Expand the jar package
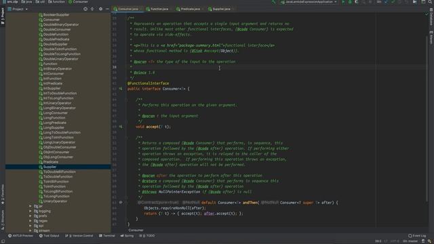This screenshot has width=434, height=244. (31, 206)
